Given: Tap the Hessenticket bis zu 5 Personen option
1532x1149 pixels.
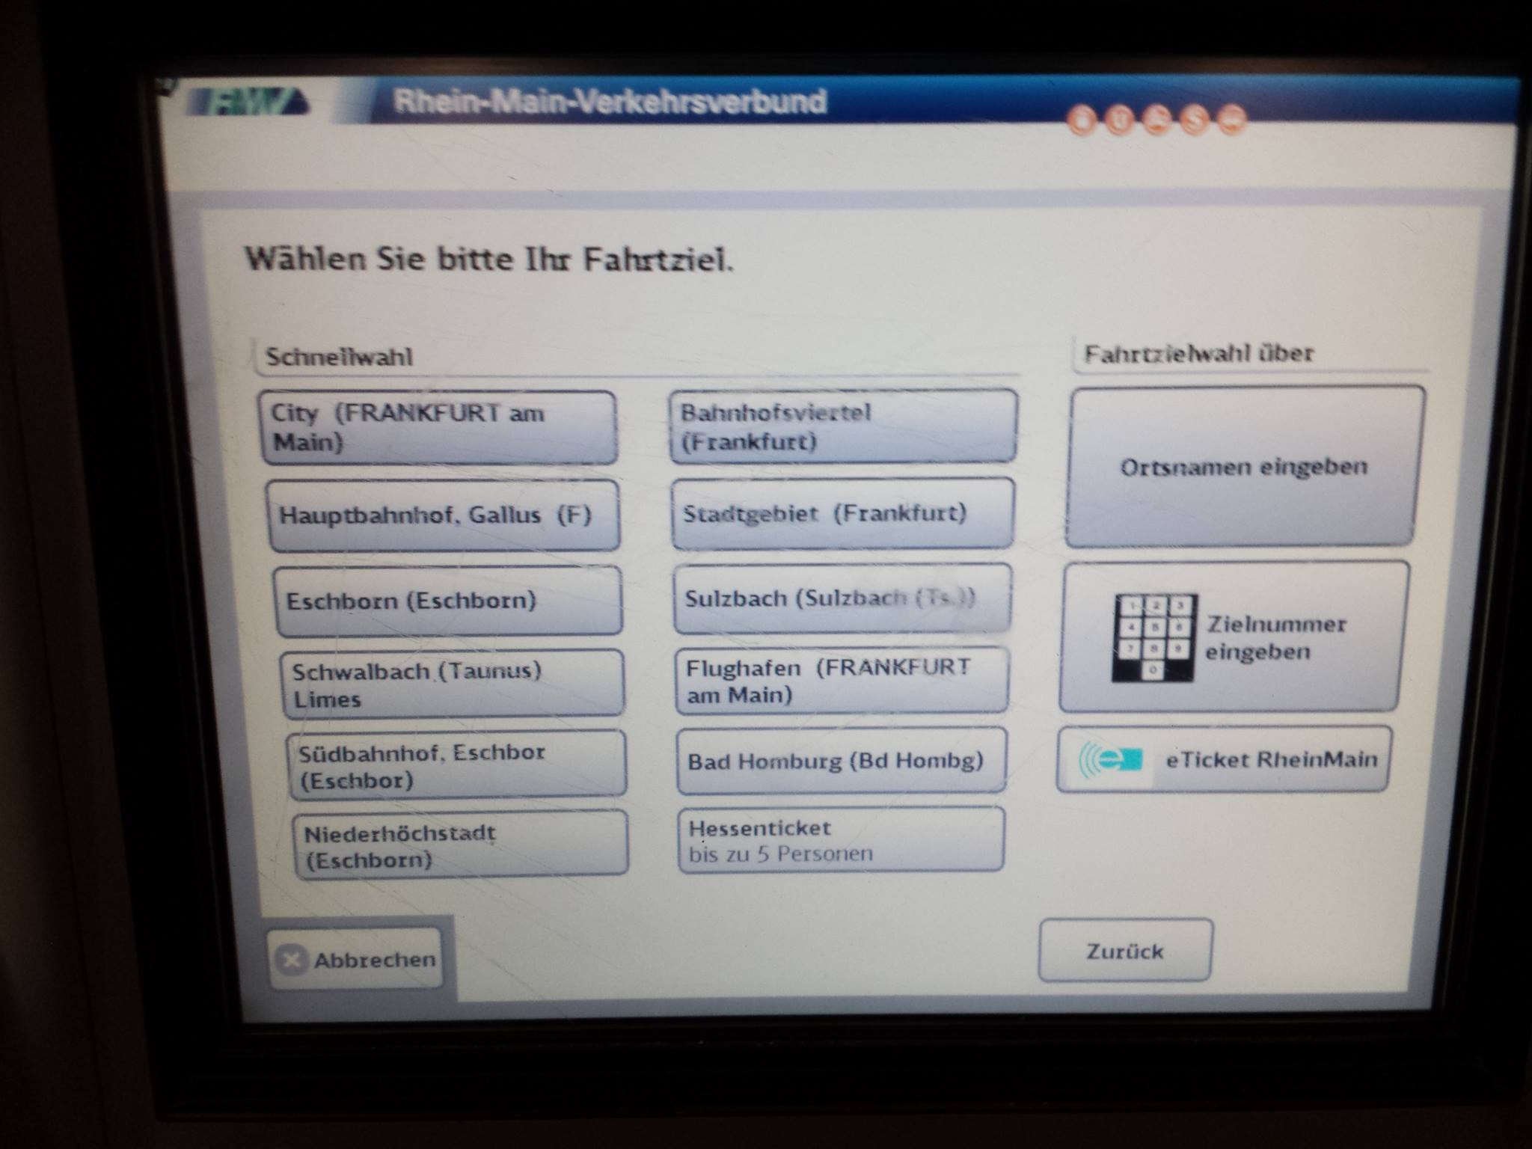Looking at the screenshot, I should click(x=842, y=839).
